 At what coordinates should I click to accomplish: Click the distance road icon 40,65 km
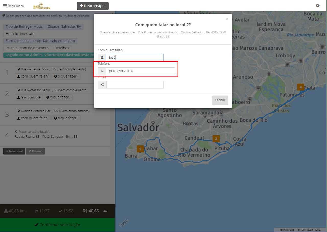(x=6, y=211)
